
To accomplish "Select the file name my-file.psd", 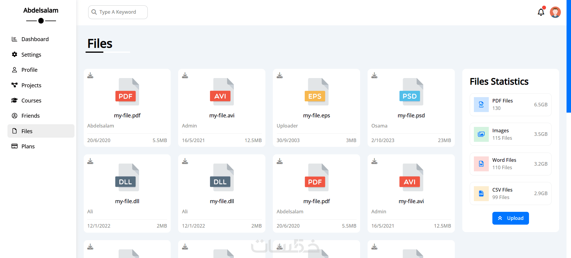I will [411, 115].
